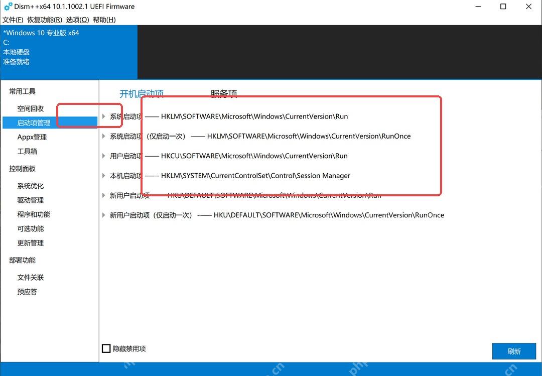Open the 选项(O) menu
The height and width of the screenshot is (376, 542).
(x=77, y=20)
